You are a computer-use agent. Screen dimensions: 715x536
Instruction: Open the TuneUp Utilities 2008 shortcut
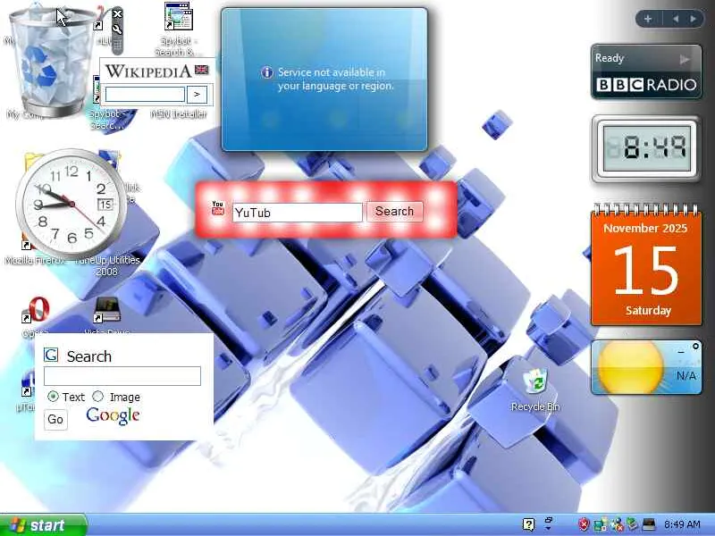click(x=107, y=265)
